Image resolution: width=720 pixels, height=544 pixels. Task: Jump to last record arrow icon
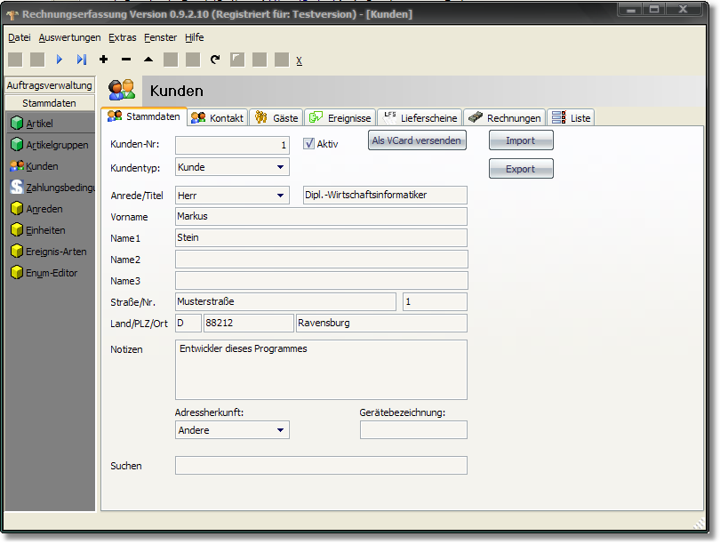point(82,60)
